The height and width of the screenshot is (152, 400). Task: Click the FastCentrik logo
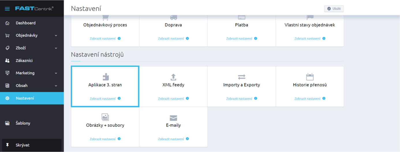(x=34, y=9)
